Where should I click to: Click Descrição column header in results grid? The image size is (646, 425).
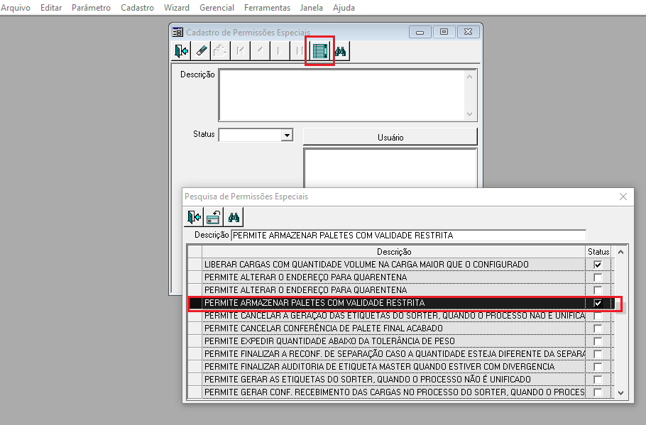(394, 252)
